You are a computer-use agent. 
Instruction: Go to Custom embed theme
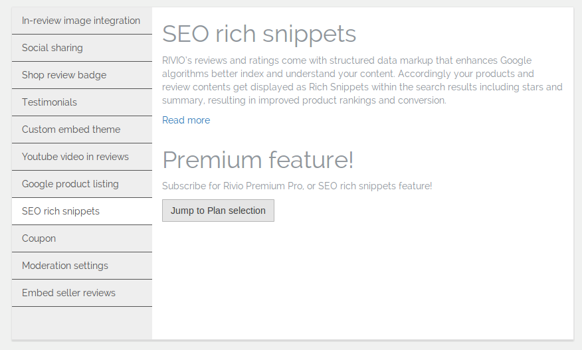pyautogui.click(x=82, y=130)
